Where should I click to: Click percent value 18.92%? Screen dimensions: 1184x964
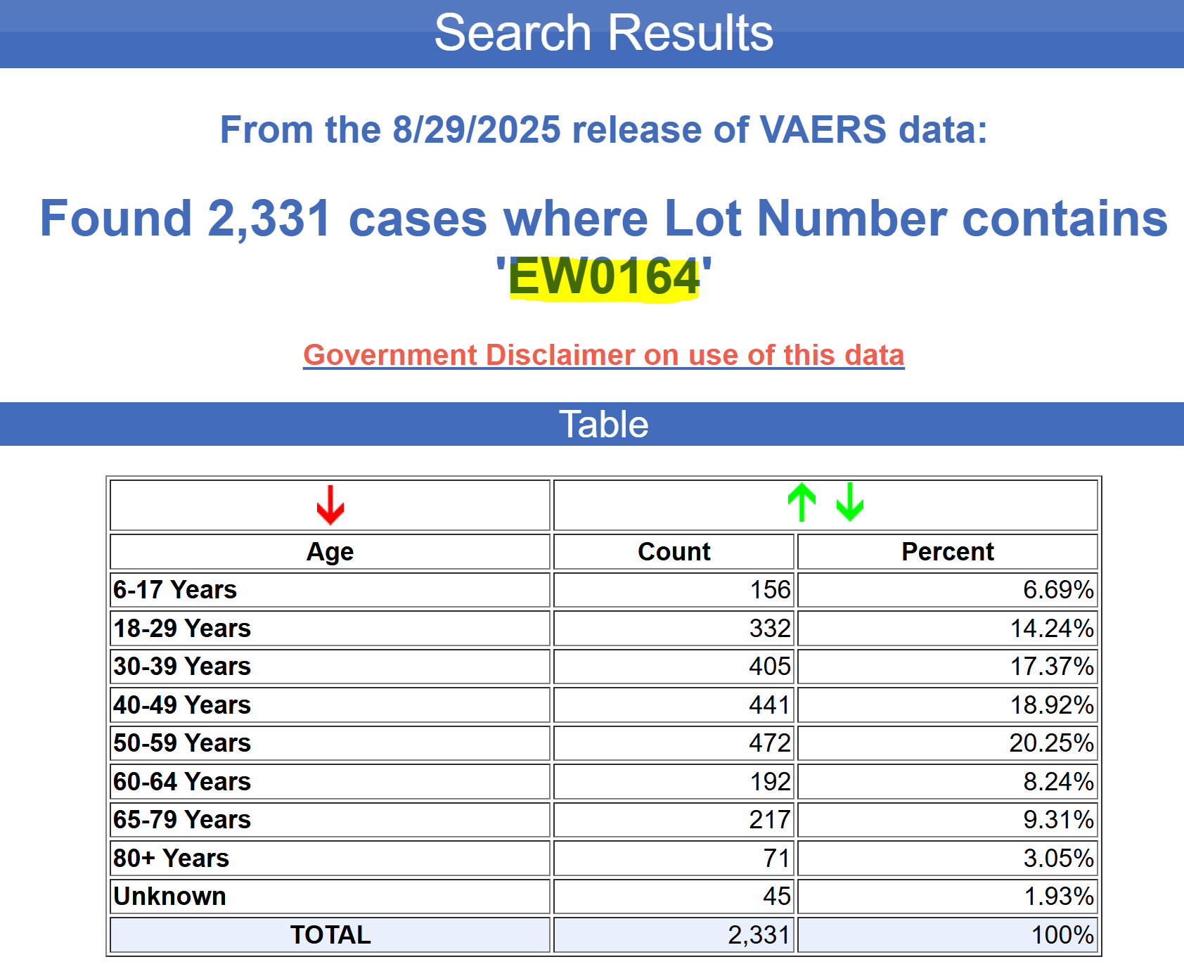click(x=1052, y=705)
